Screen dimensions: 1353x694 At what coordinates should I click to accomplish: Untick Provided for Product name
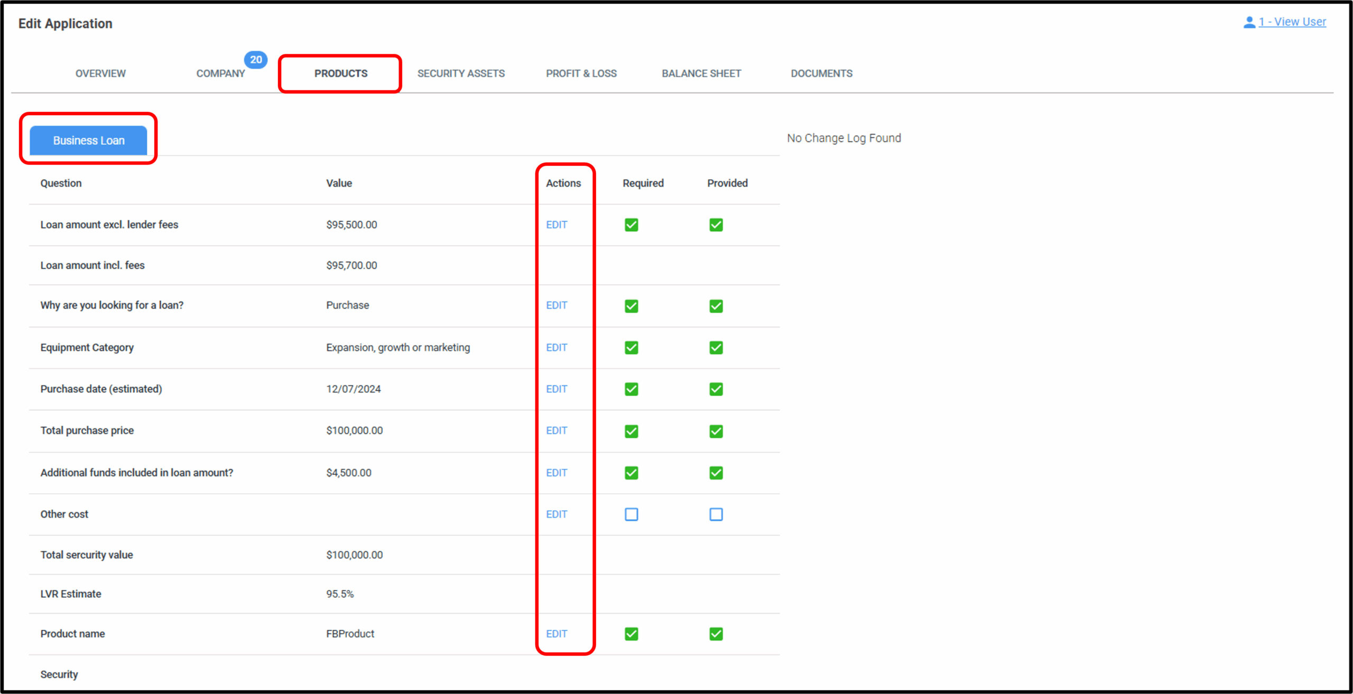716,634
